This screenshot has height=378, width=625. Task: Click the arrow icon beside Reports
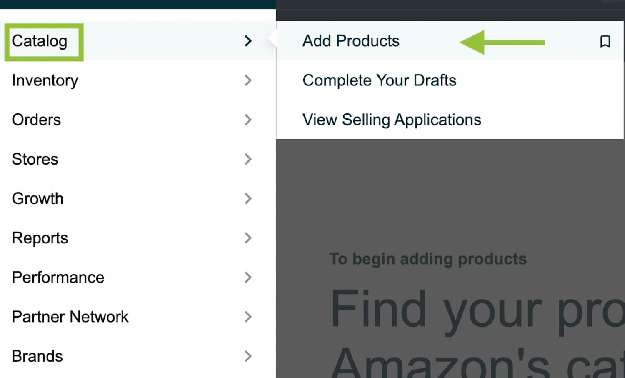(x=248, y=238)
